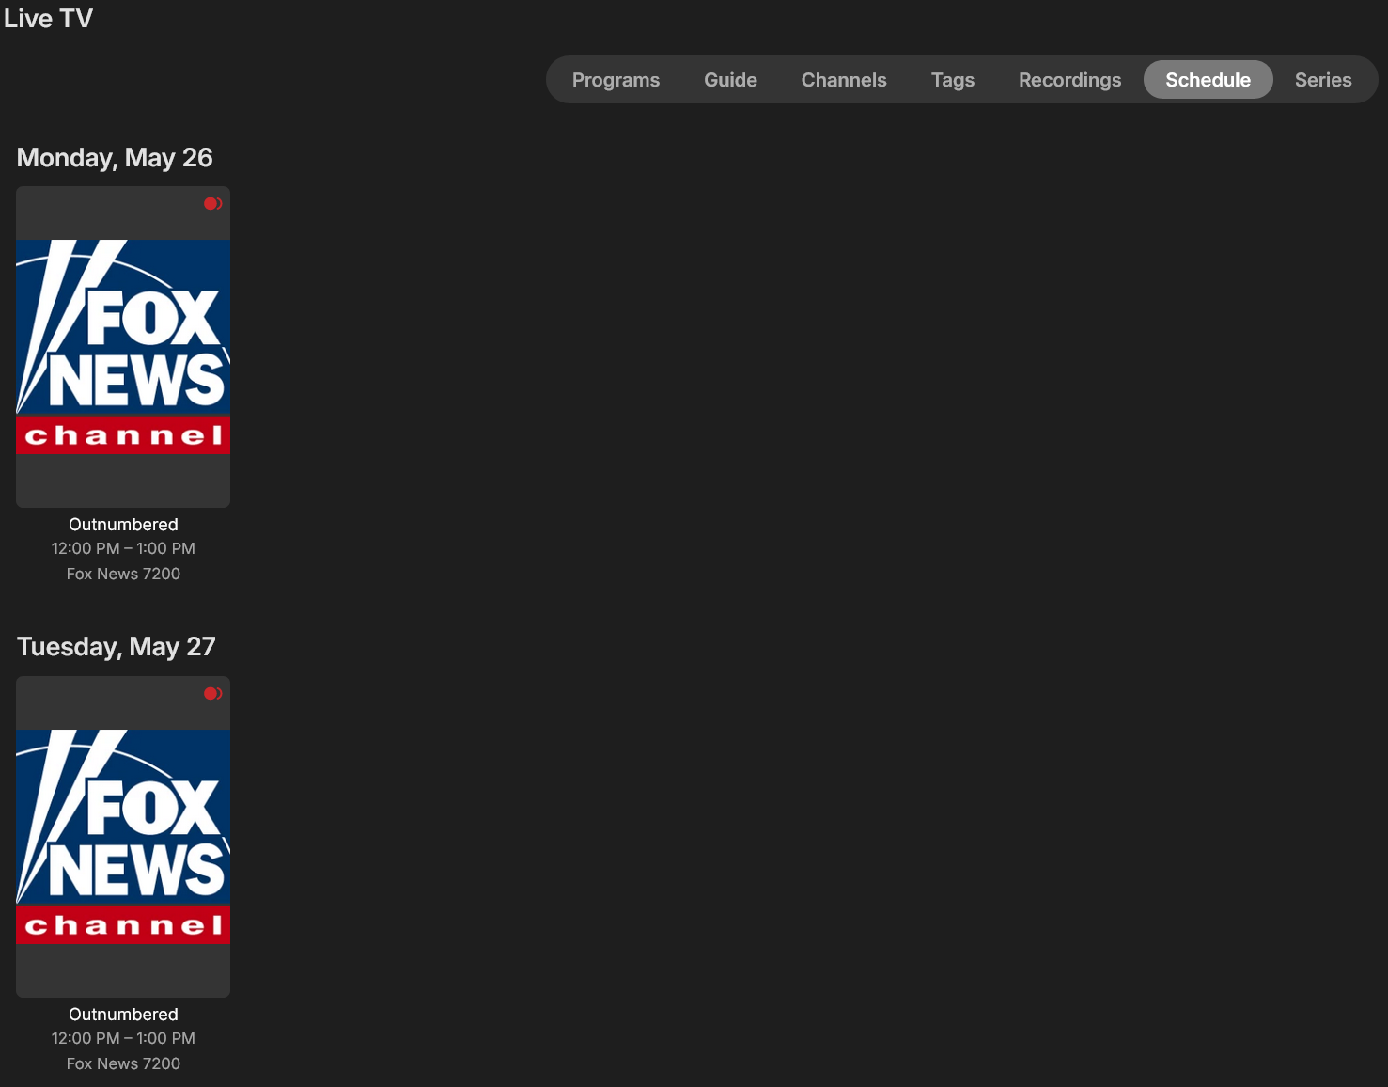Click the 12:00 PM – 1:00 PM time on Monday's card
This screenshot has height=1087, width=1388.
tap(123, 548)
